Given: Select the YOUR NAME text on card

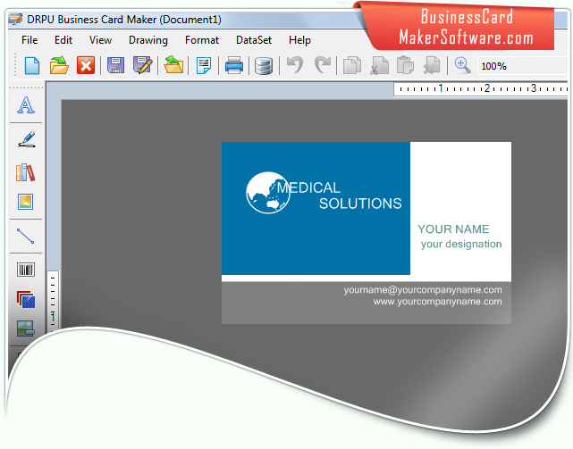Looking at the screenshot, I should pyautogui.click(x=453, y=229).
